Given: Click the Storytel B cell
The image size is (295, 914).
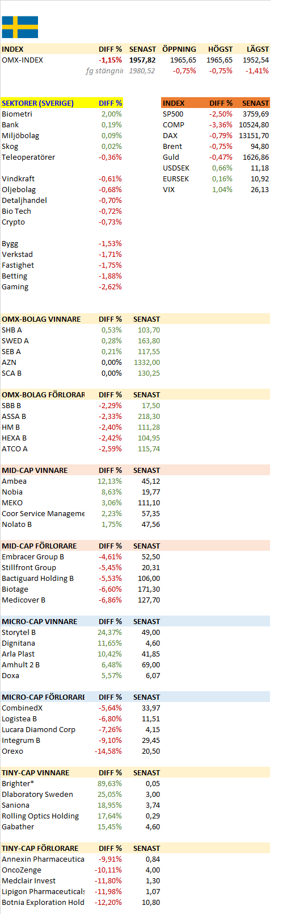Looking at the screenshot, I should [19, 632].
